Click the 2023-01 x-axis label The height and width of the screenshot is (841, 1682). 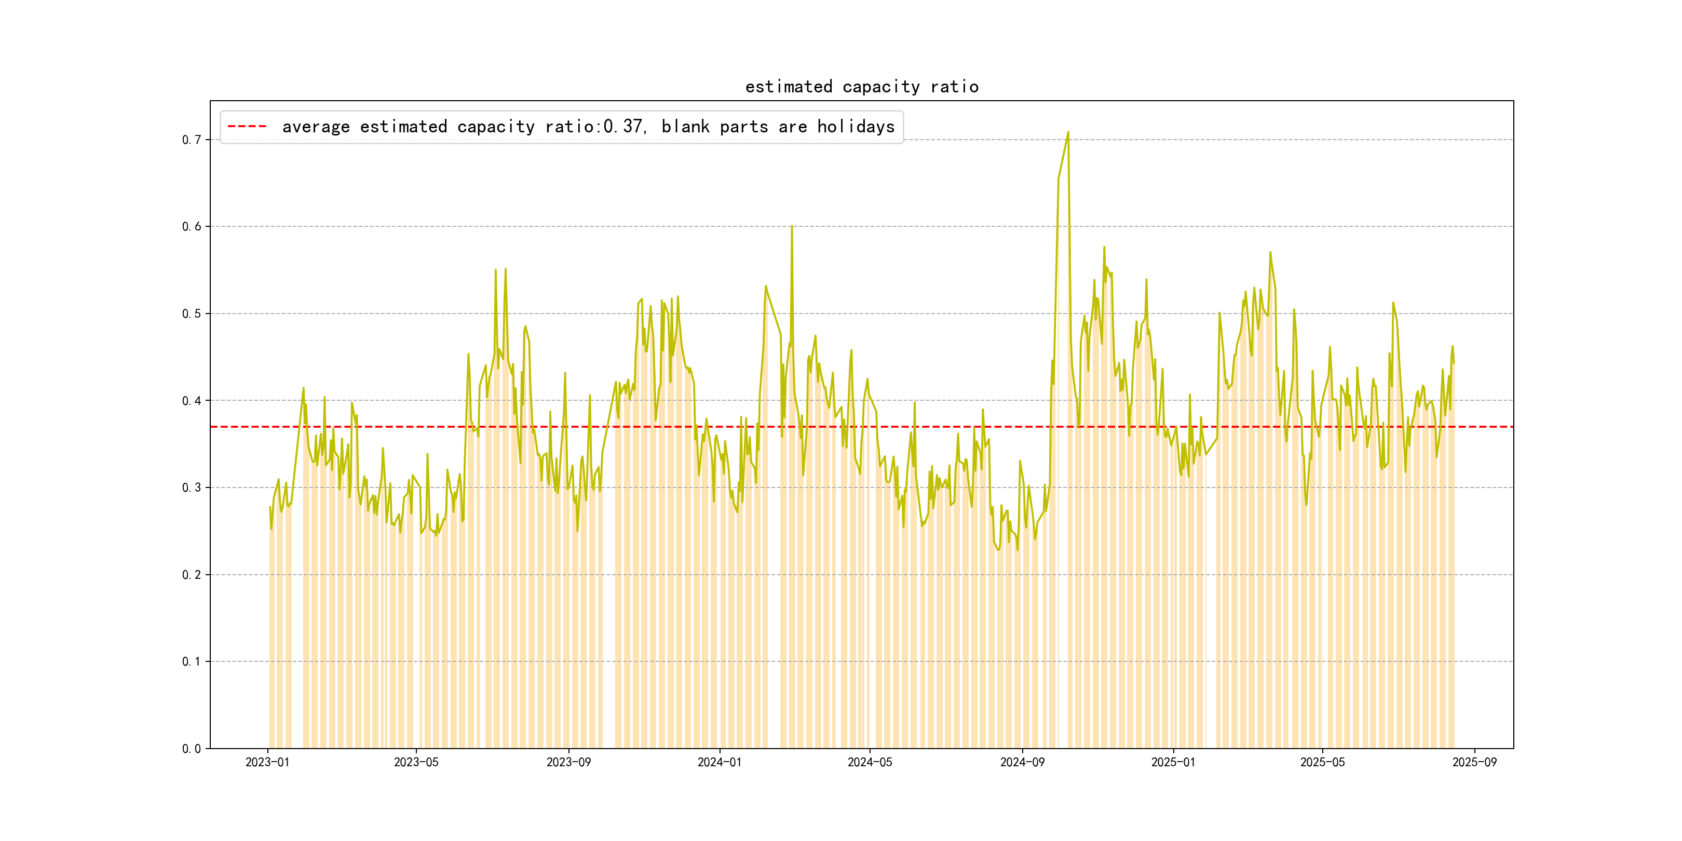tap(267, 762)
